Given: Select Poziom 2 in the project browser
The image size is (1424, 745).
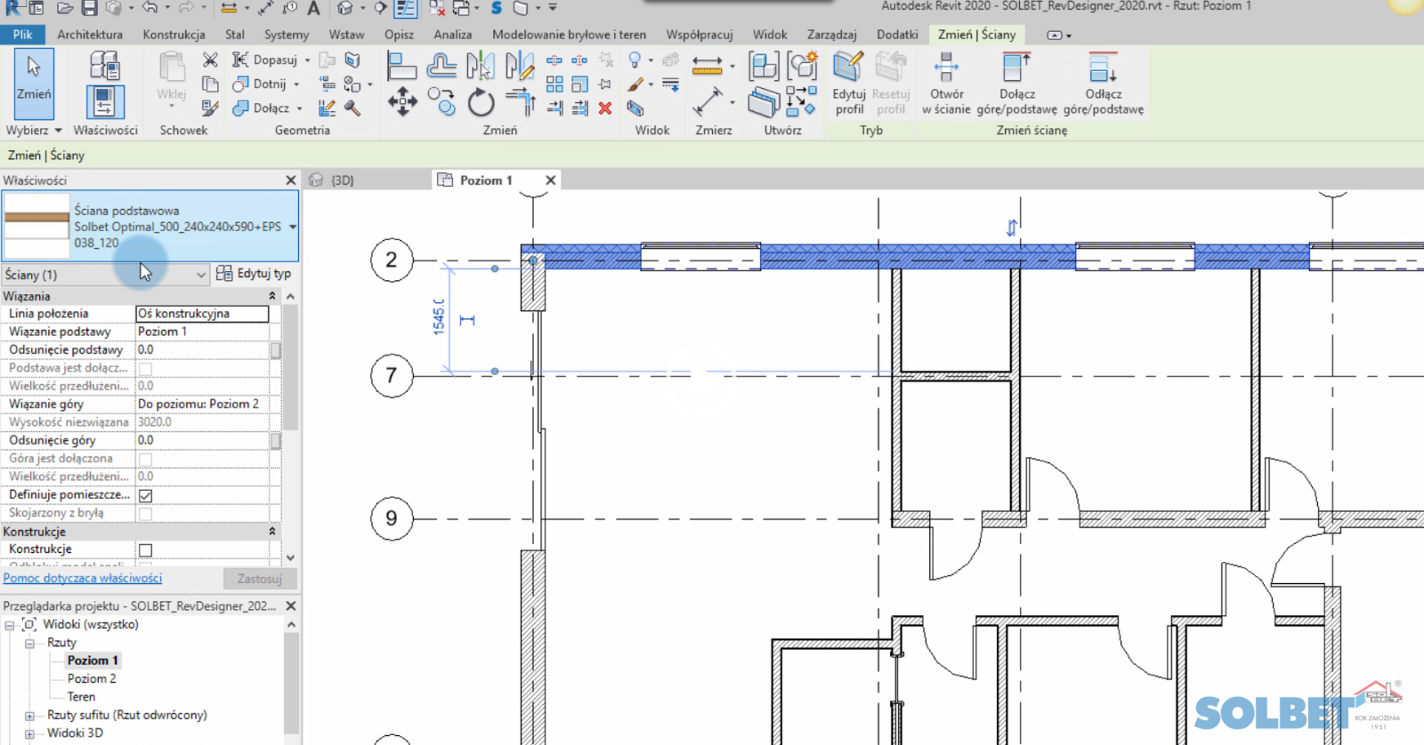Looking at the screenshot, I should point(92,678).
